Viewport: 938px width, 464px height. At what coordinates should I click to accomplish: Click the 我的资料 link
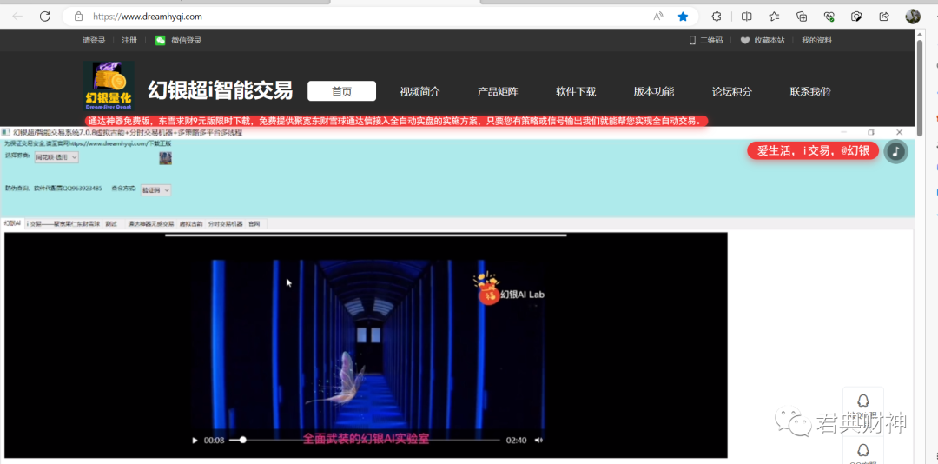[816, 40]
